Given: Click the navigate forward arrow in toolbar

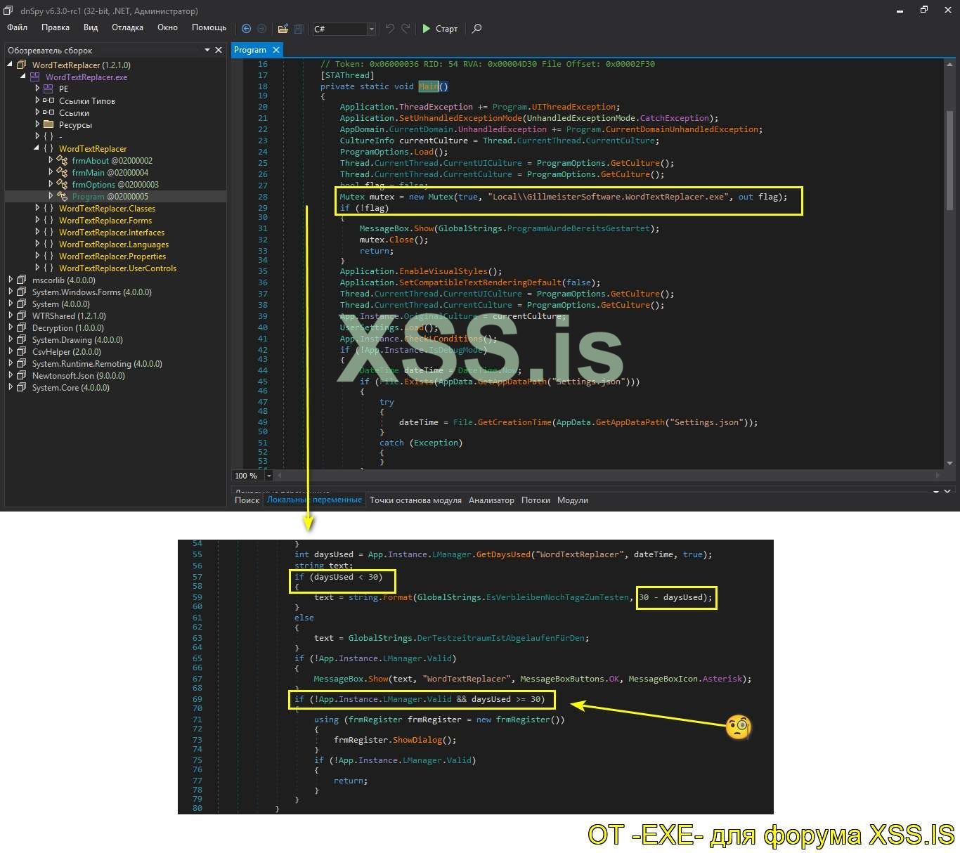Looking at the screenshot, I should coord(261,29).
